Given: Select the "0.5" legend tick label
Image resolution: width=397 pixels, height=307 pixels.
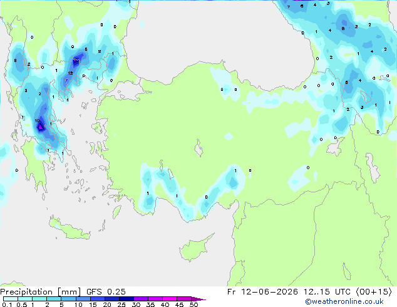Looking at the screenshot, I should [22, 304].
